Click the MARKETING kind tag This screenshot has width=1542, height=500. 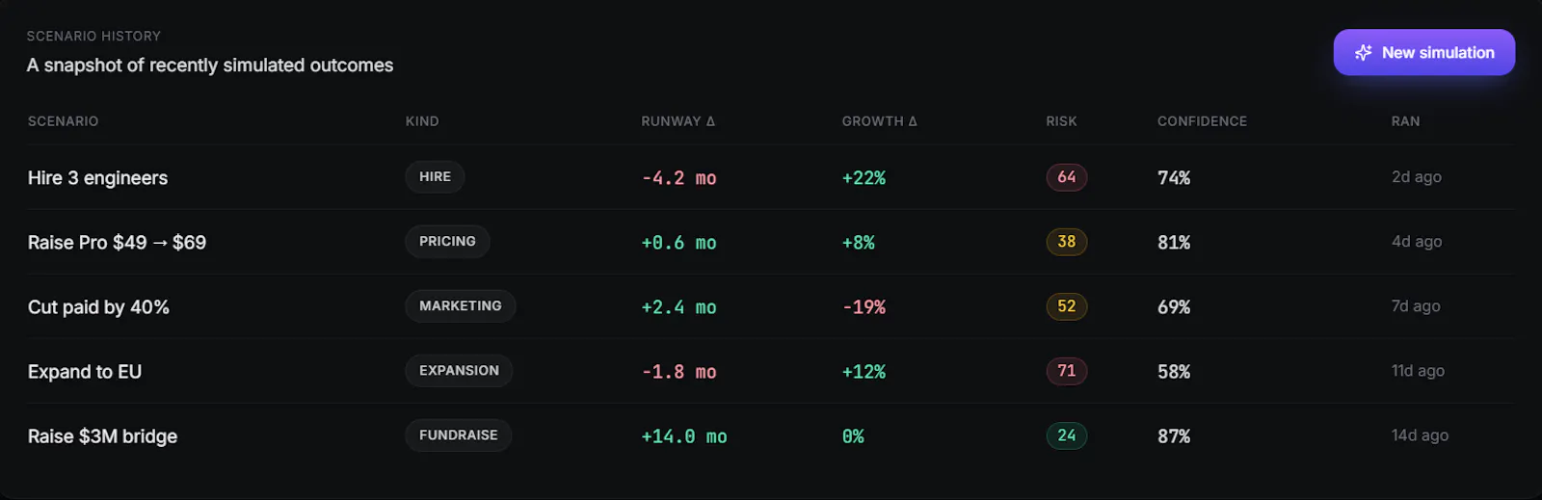(x=460, y=306)
